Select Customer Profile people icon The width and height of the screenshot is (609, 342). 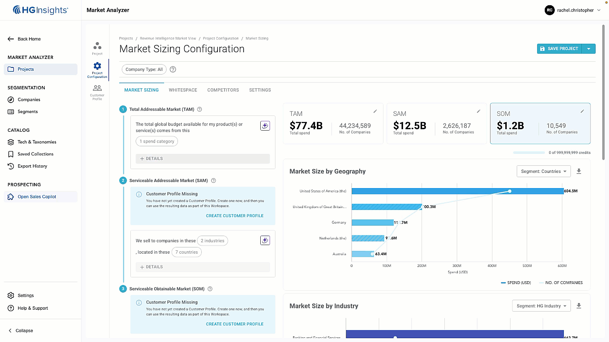pos(97,88)
